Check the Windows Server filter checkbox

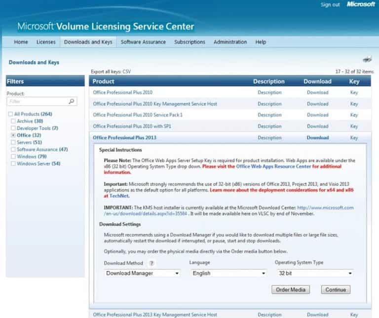13,163
